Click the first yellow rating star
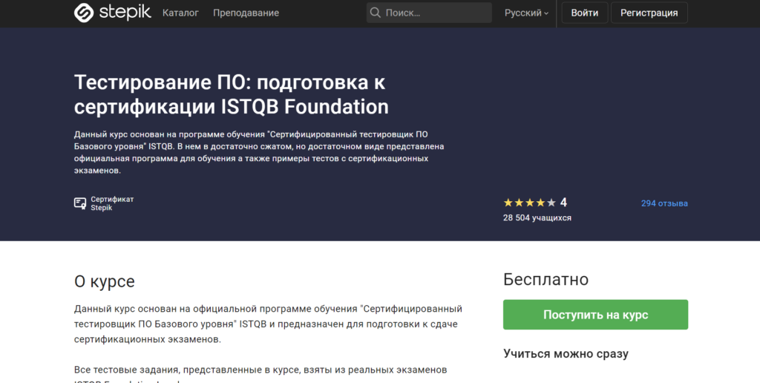 coord(508,203)
